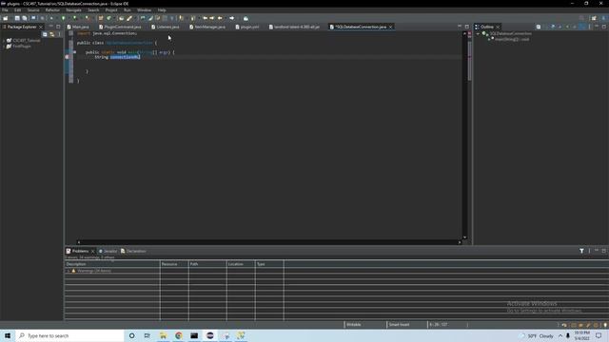Toggle Sort in Outline toolbar

pos(553,27)
